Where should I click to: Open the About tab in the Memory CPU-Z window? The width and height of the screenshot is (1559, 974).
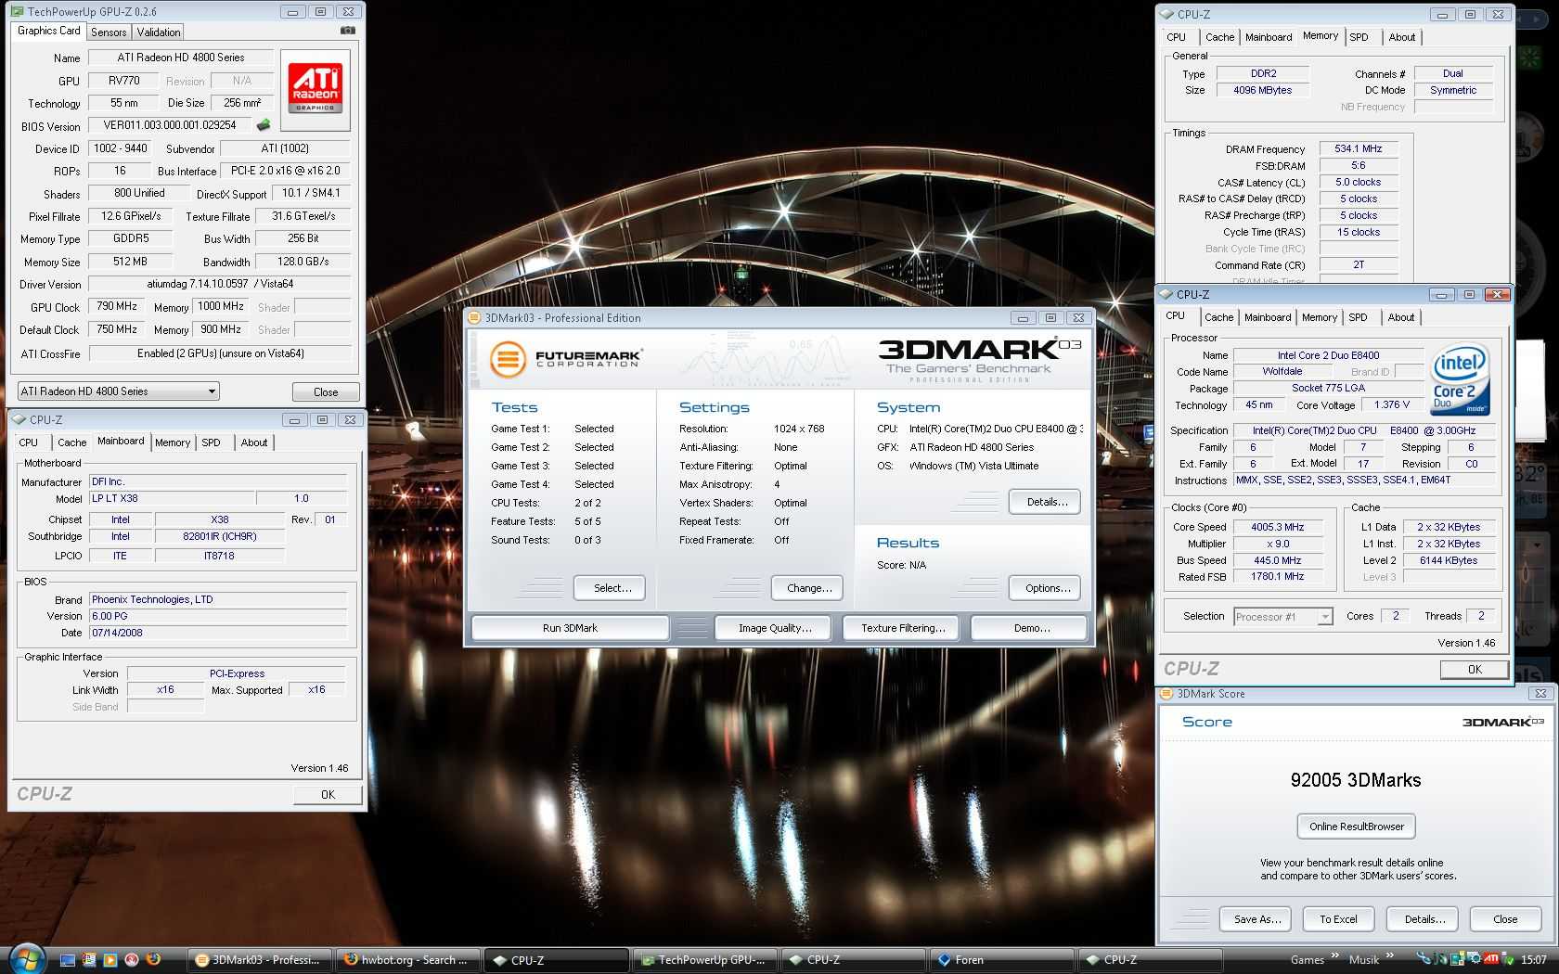[x=1402, y=38]
